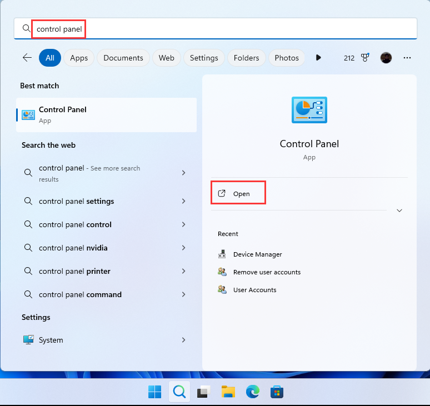Select the All filter tab
This screenshot has height=406, width=430.
coord(50,58)
